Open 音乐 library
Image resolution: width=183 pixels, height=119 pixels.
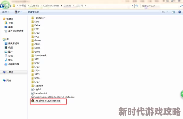9,60
